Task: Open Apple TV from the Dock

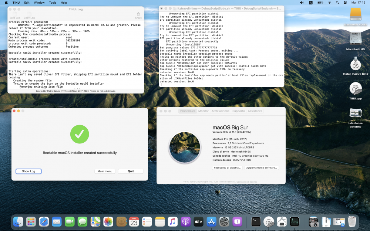Action: pyautogui.click(x=198, y=222)
